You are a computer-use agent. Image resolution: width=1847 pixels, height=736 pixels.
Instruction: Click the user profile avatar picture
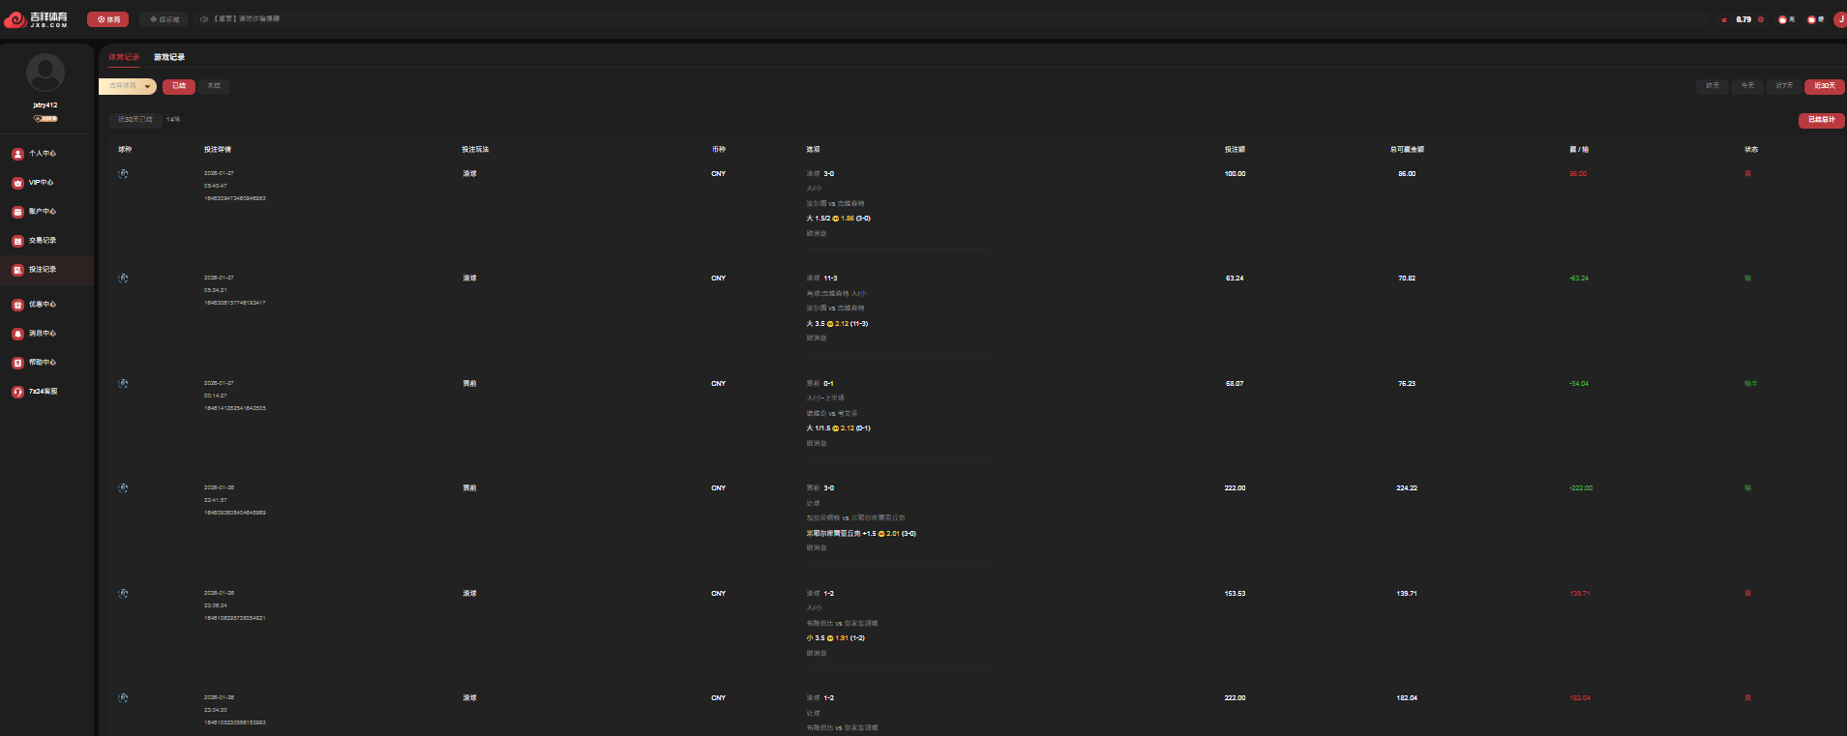45,73
